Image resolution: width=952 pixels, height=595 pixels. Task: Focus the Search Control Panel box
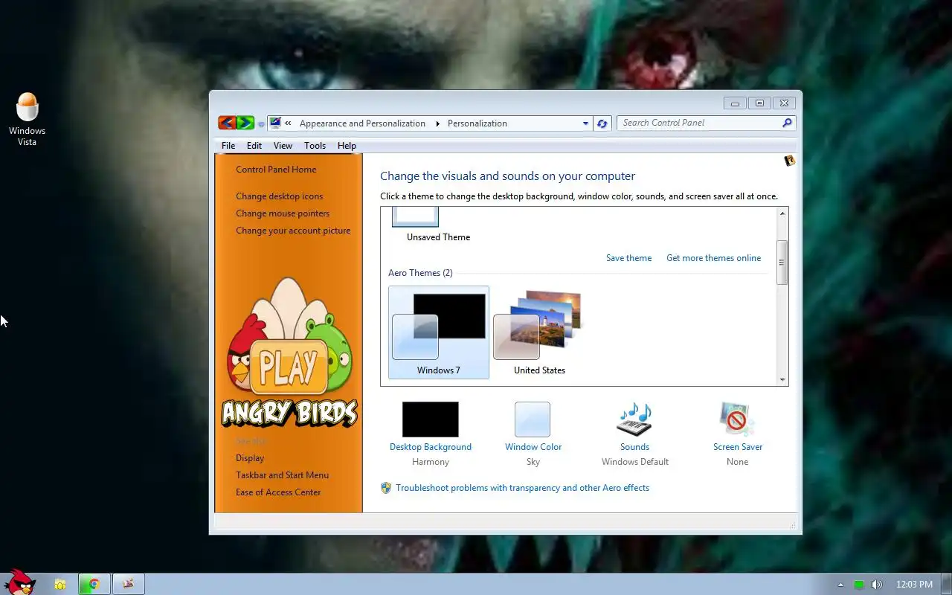(699, 123)
